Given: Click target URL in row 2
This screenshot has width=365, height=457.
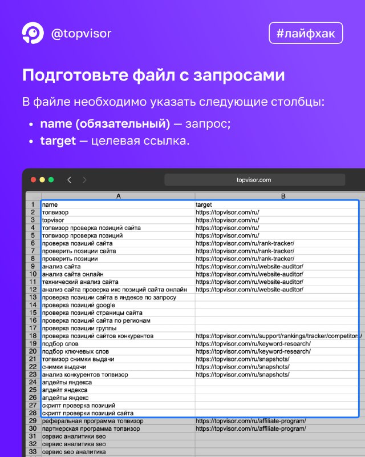Looking at the screenshot, I should tap(228, 213).
